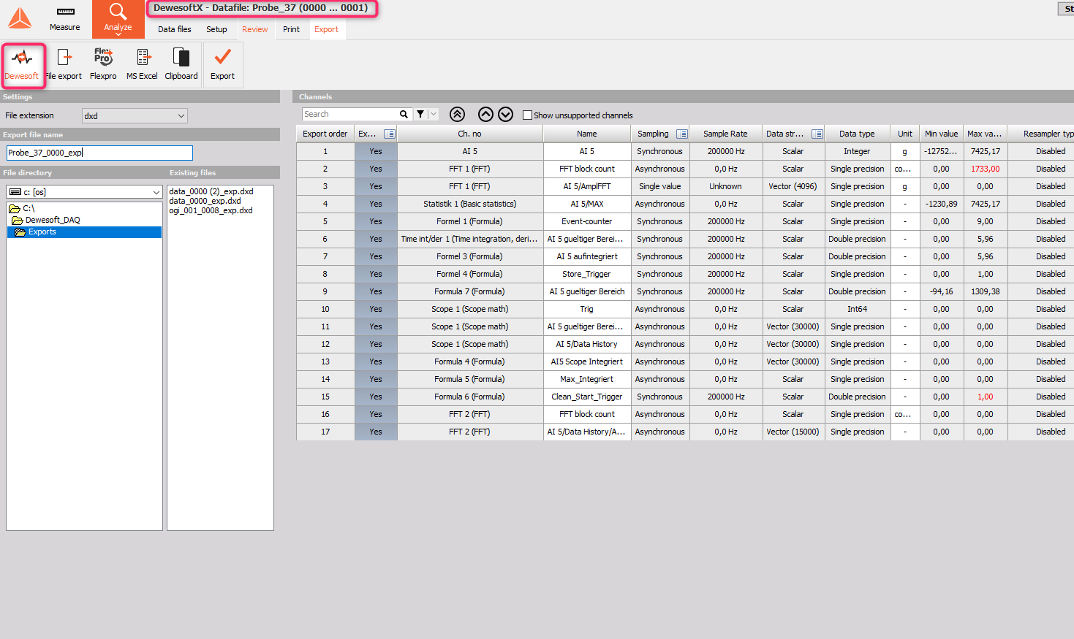
Task: Open the Analyze mode
Action: (118, 18)
